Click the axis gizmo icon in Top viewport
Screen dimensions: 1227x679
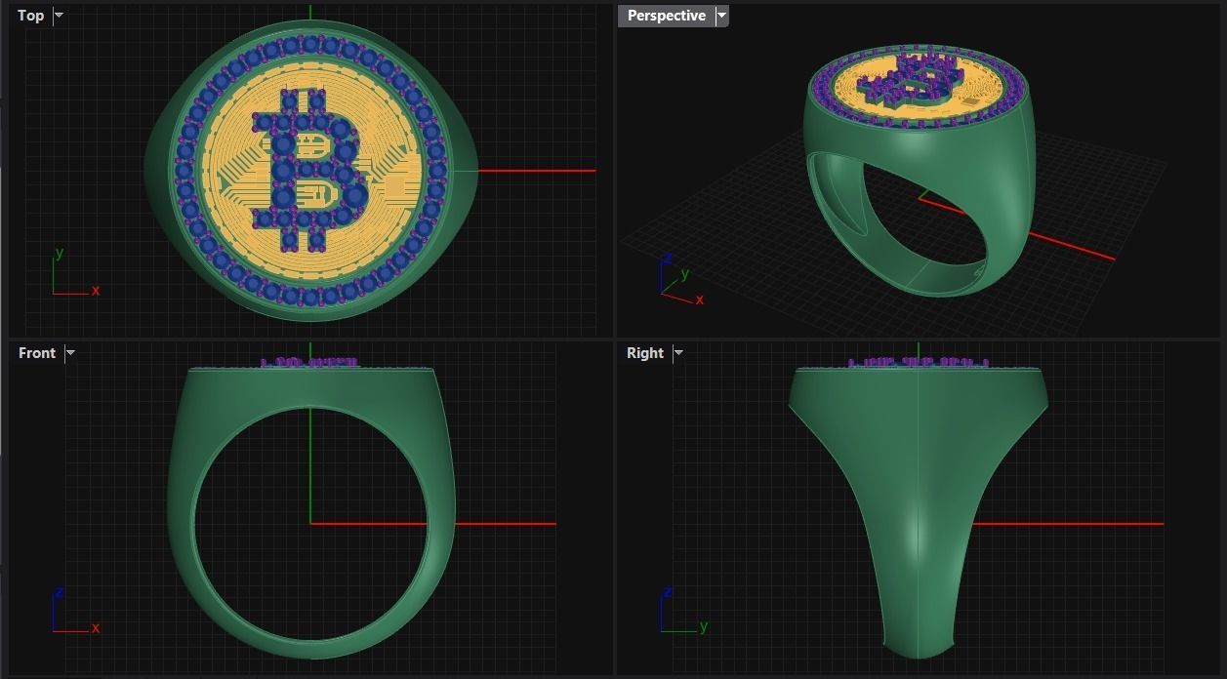click(74, 271)
